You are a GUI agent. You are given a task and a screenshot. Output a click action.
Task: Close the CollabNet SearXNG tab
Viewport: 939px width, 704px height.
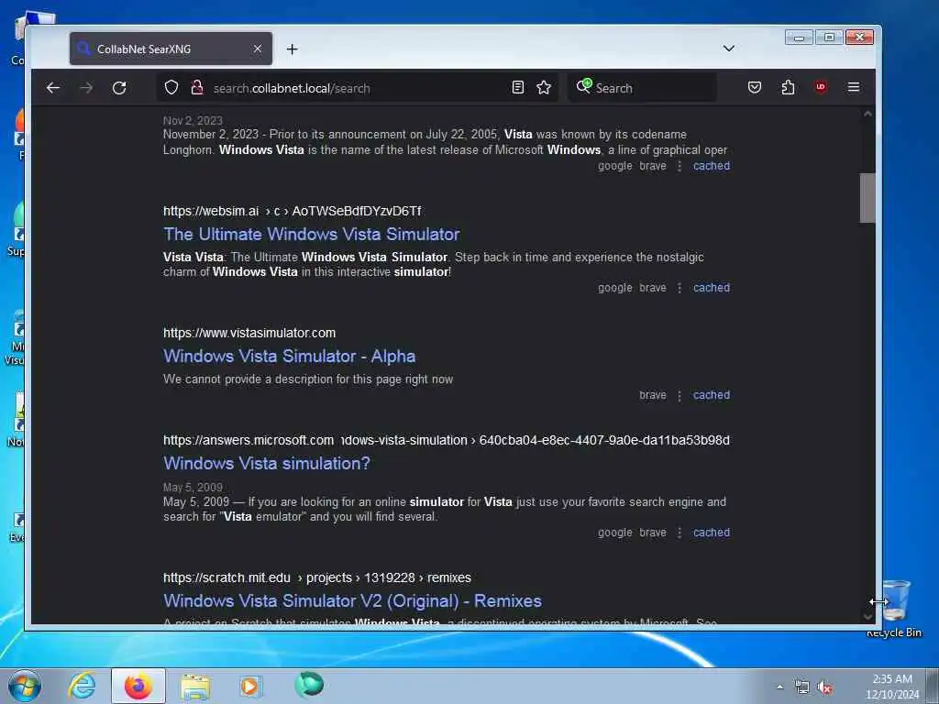coord(258,49)
